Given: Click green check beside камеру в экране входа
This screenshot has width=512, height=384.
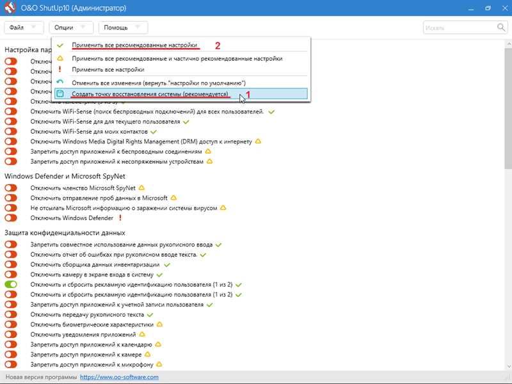Looking at the screenshot, I should 159,275.
